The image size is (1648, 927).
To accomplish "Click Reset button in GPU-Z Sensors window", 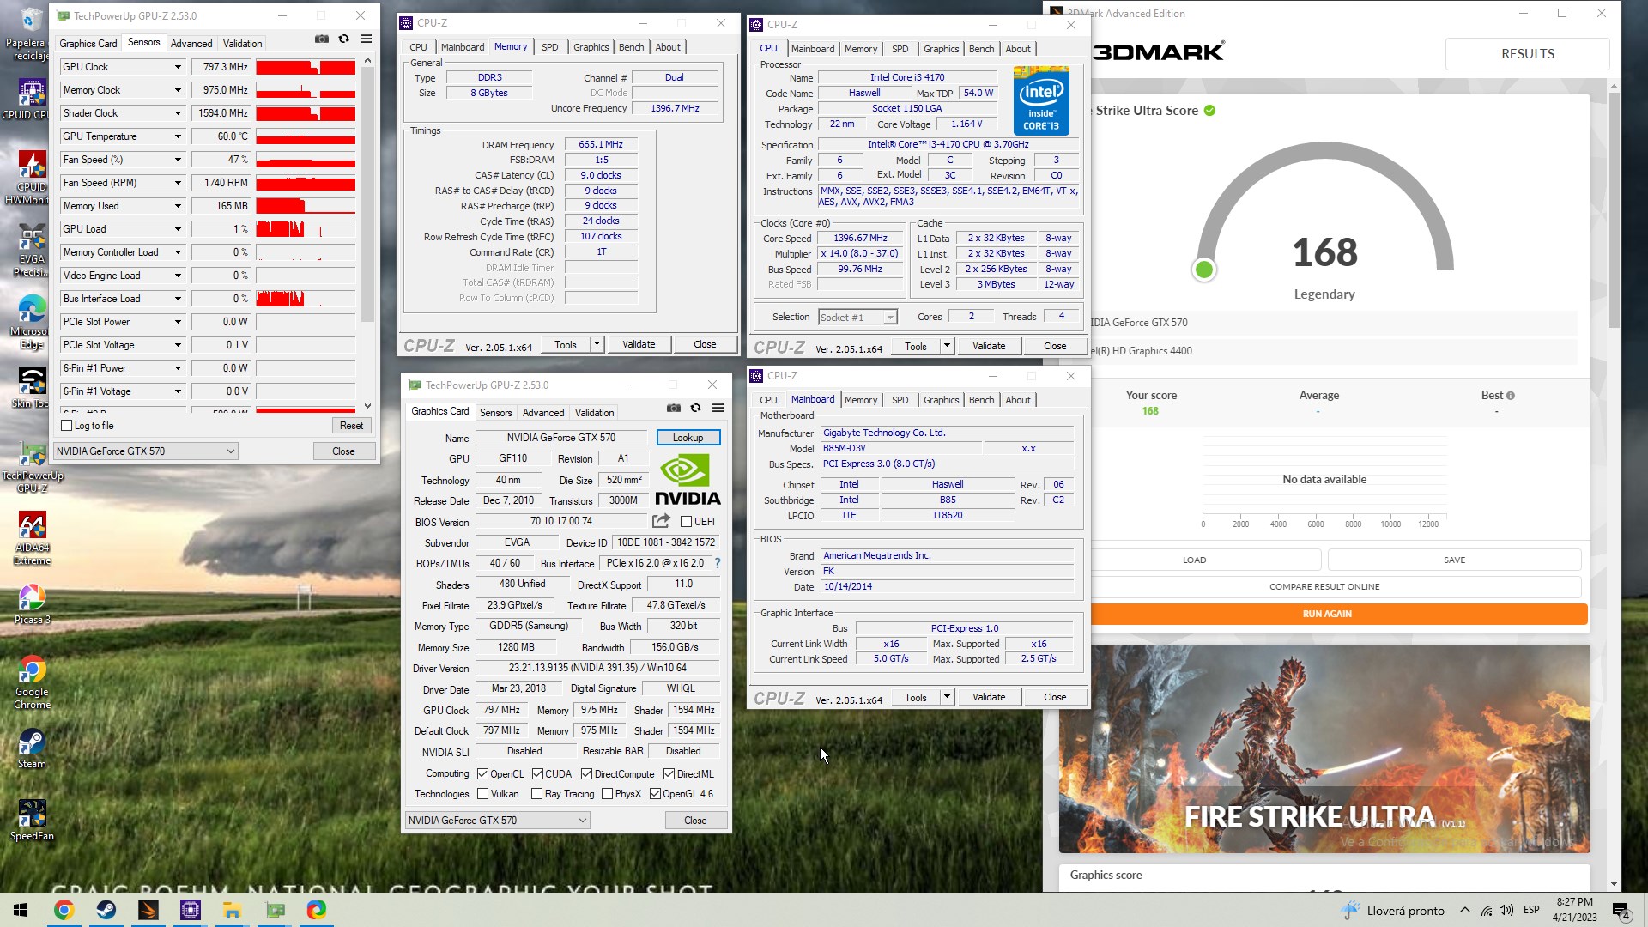I will click(x=351, y=426).
